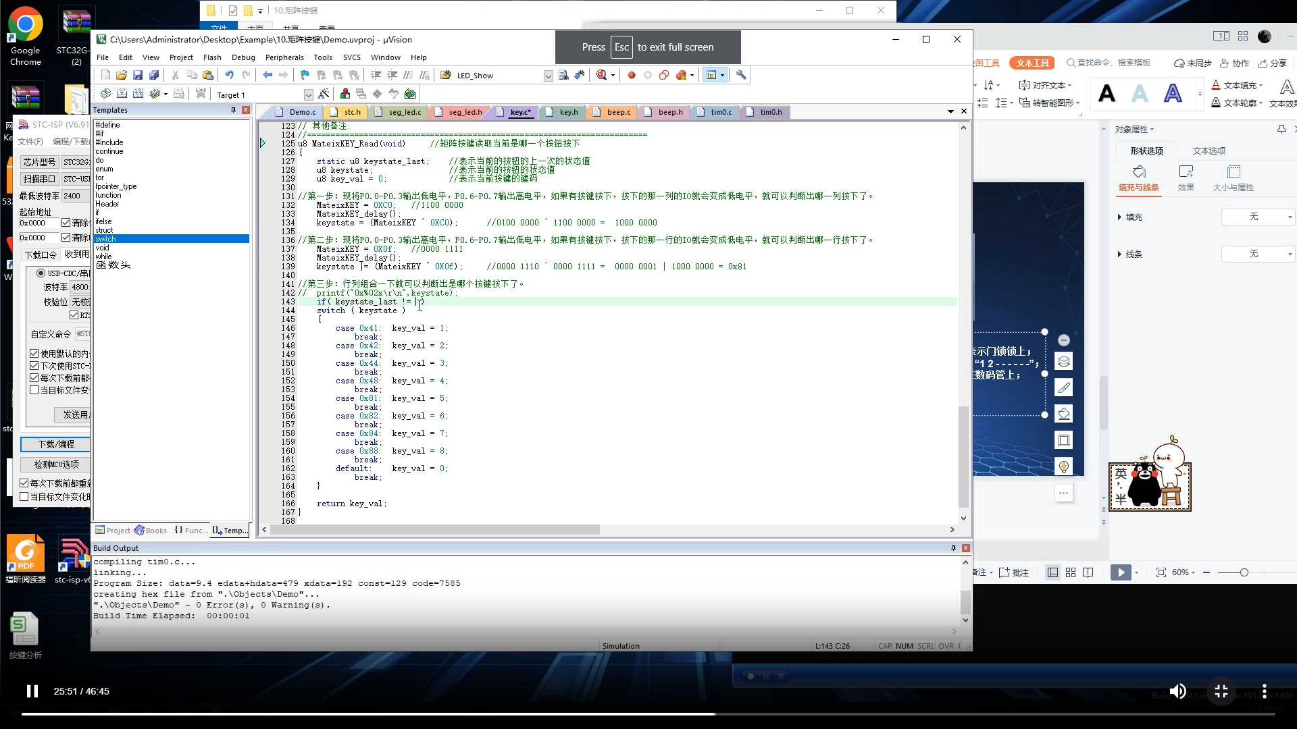
Task: Pin the Build Output panel
Action: click(953, 548)
